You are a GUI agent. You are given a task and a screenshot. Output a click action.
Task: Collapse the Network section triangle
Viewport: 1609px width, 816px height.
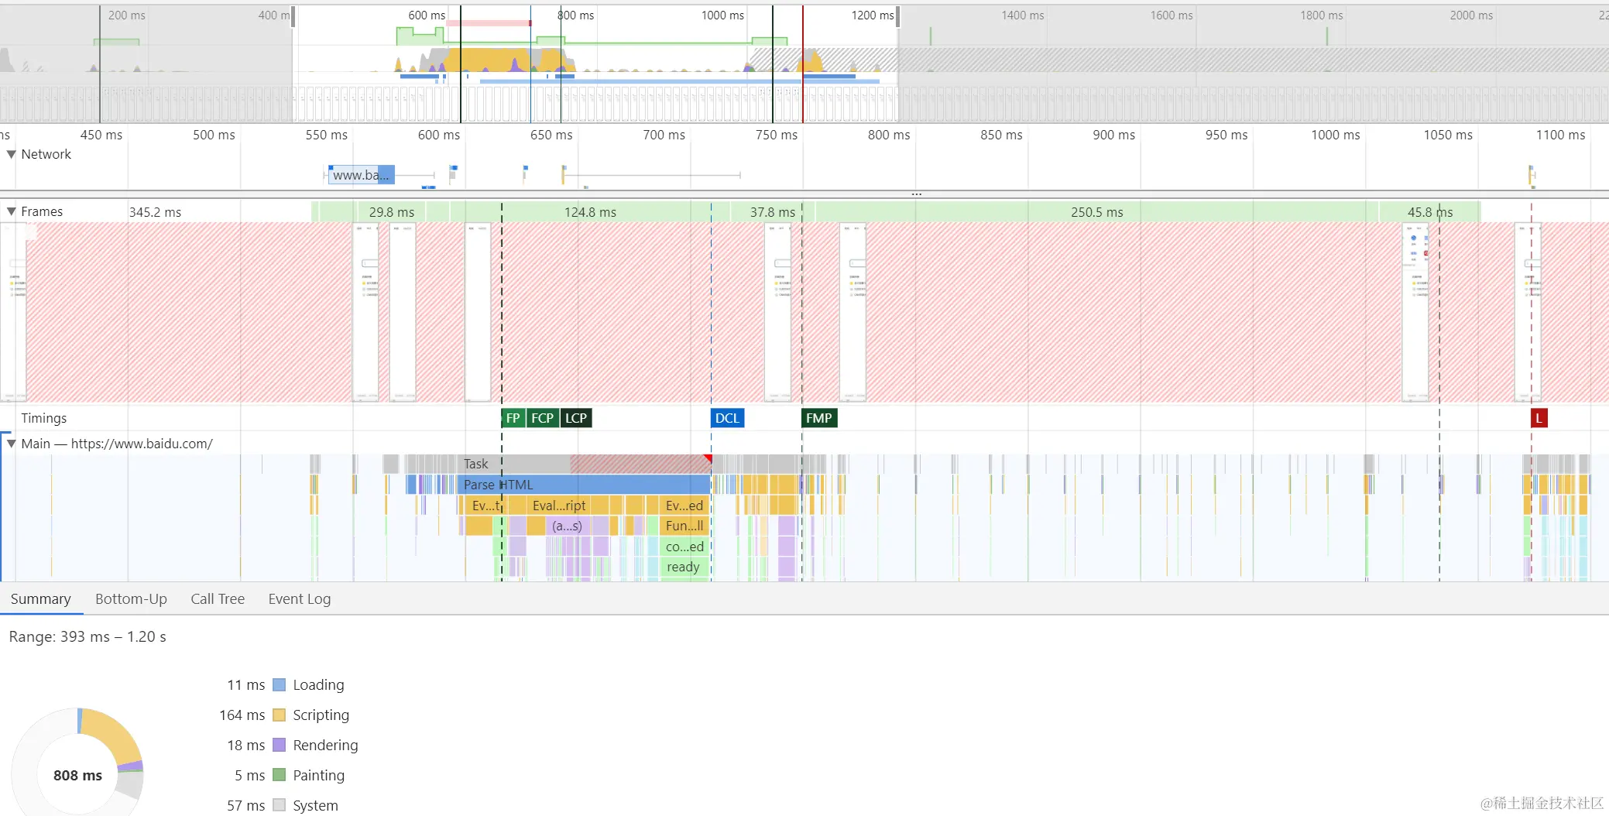tap(11, 154)
